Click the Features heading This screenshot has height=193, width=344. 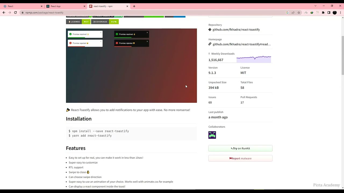(x=76, y=148)
